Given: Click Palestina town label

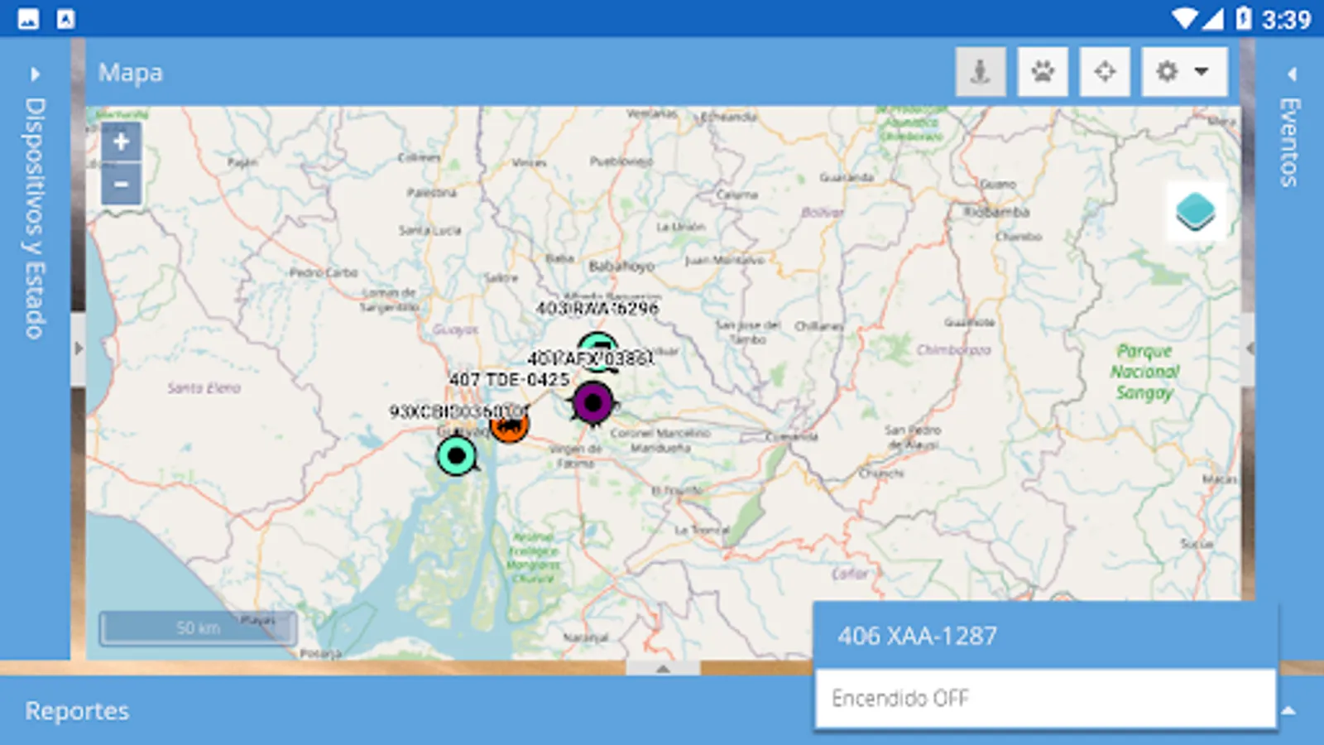Looking at the screenshot, I should click(x=431, y=192).
